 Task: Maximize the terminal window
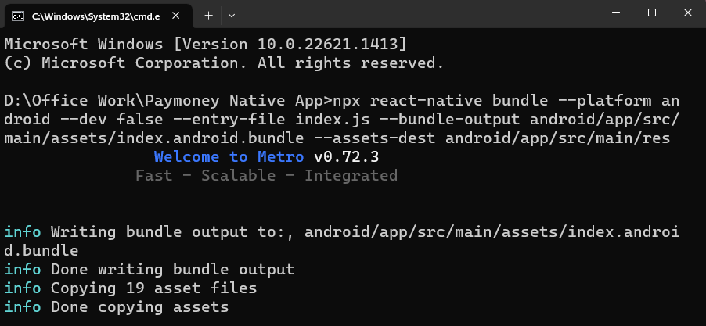651,13
